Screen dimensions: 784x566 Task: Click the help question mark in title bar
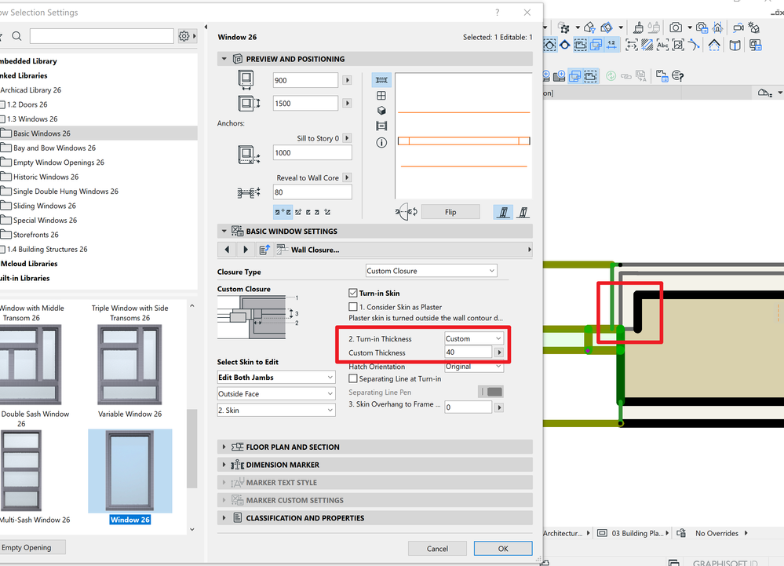click(x=497, y=13)
